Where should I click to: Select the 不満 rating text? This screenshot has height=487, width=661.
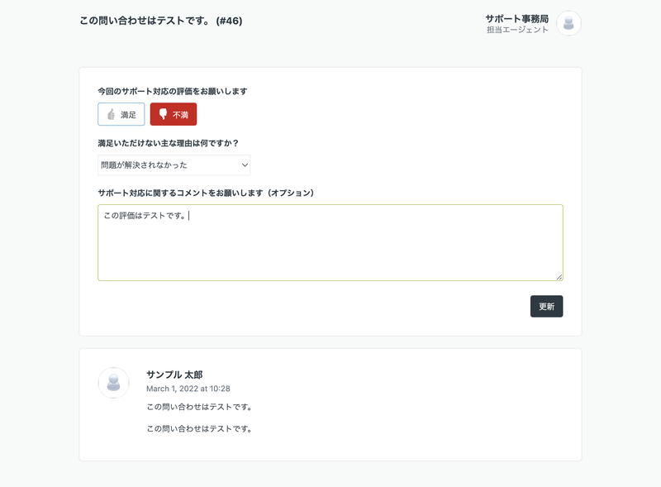pos(180,115)
